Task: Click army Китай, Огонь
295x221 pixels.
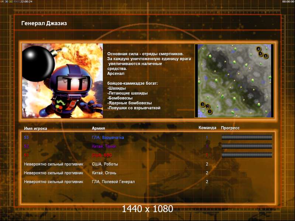Action: [x=104, y=173]
